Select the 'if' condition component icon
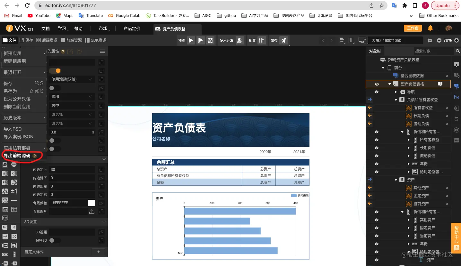The width and height of the screenshot is (461, 266). coord(14,227)
